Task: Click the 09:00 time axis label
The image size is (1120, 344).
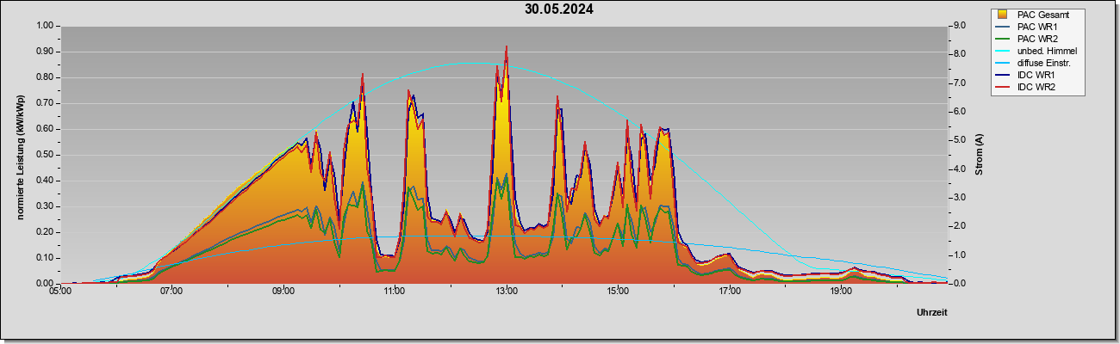Action: [x=283, y=292]
